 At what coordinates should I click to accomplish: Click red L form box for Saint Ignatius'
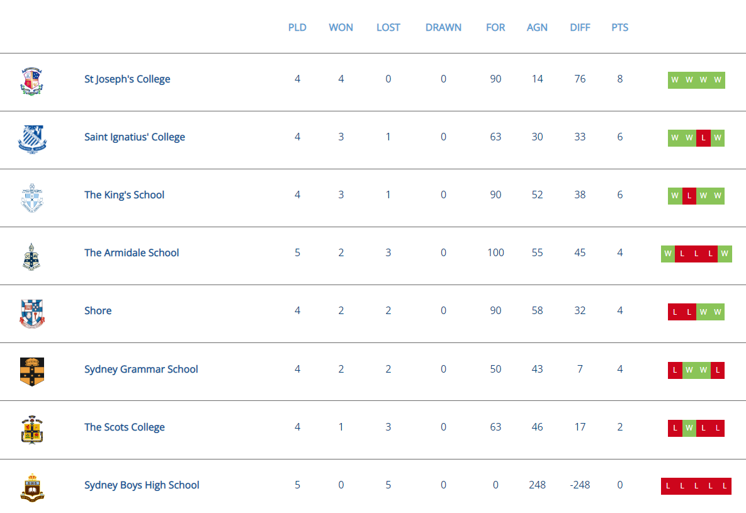click(x=703, y=138)
